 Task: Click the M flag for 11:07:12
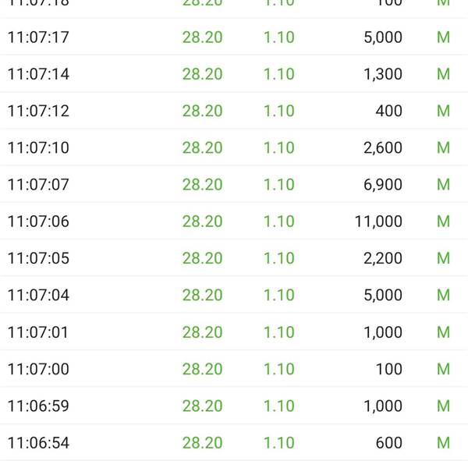[443, 111]
